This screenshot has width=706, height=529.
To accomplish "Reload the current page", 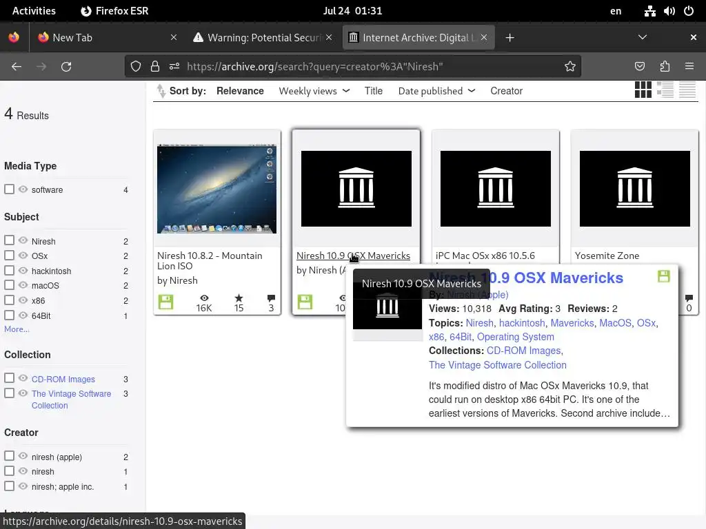I will point(66,67).
